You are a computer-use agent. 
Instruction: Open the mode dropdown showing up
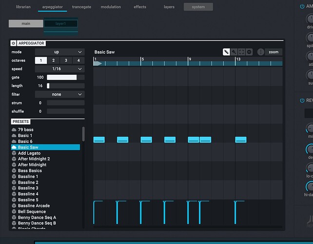click(59, 52)
